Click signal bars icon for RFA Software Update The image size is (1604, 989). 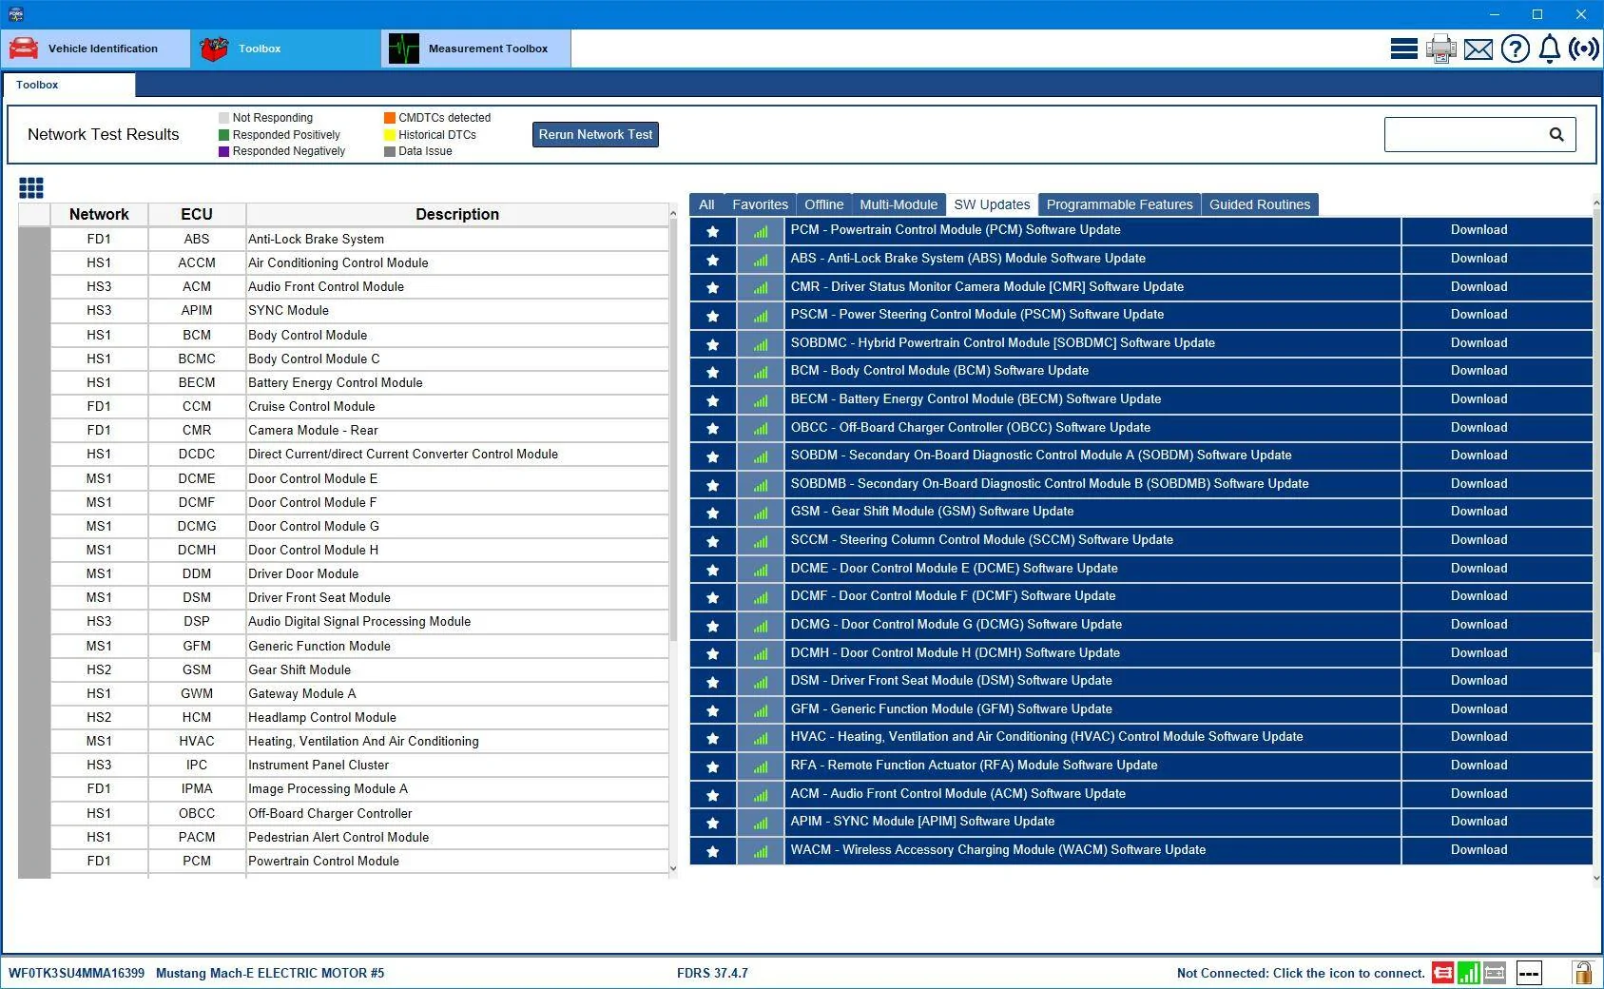coord(760,766)
